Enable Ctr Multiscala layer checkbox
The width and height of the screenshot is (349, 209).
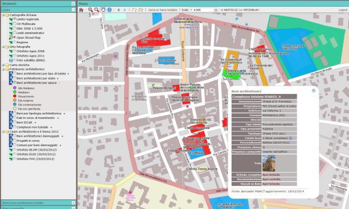(14, 23)
